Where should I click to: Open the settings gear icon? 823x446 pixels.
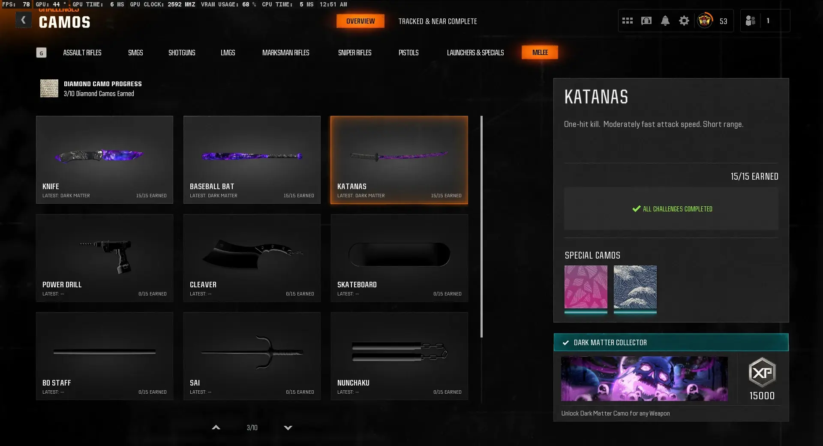pos(684,21)
